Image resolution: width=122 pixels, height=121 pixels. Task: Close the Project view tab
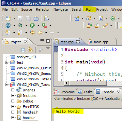[x=26, y=42]
